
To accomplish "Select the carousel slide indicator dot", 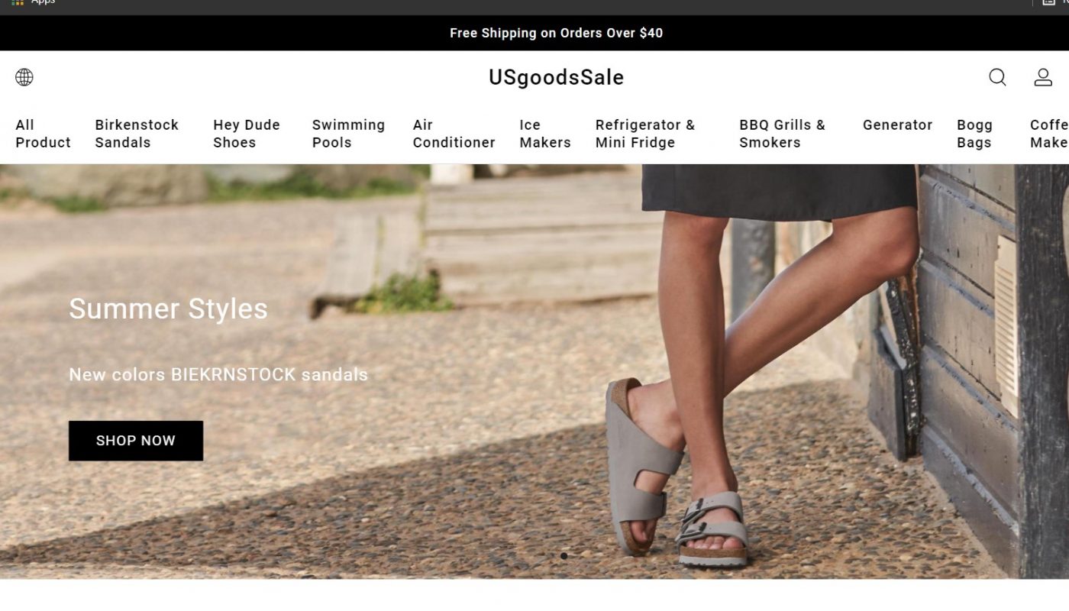I will click(564, 556).
